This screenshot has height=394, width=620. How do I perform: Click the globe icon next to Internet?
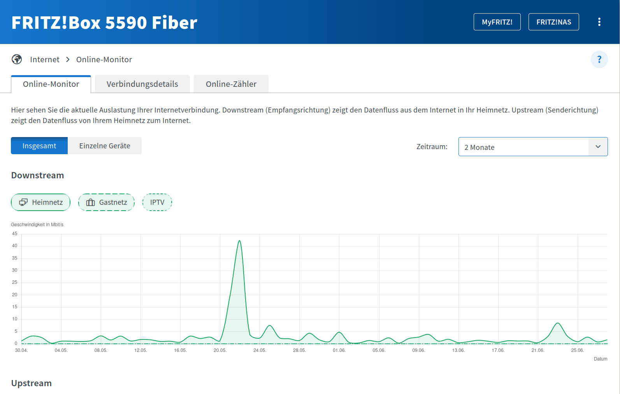point(17,59)
